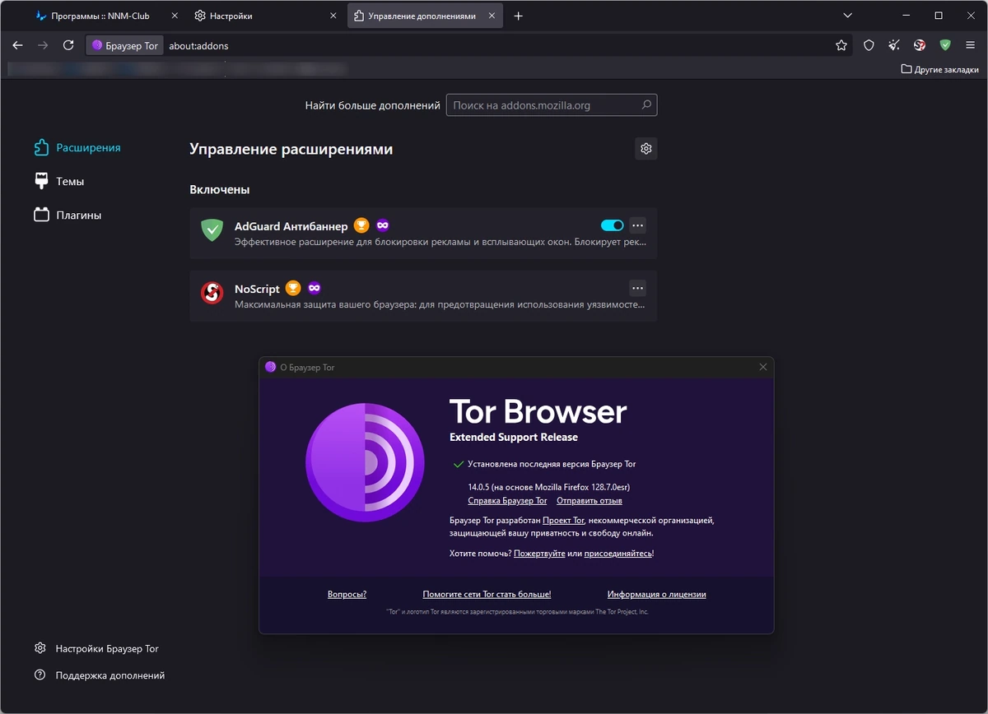The width and height of the screenshot is (988, 714).
Task: Reload the current page
Action: (x=68, y=45)
